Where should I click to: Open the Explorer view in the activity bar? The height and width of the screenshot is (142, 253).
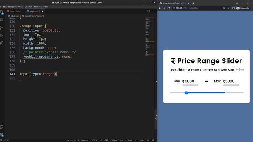[2, 12]
